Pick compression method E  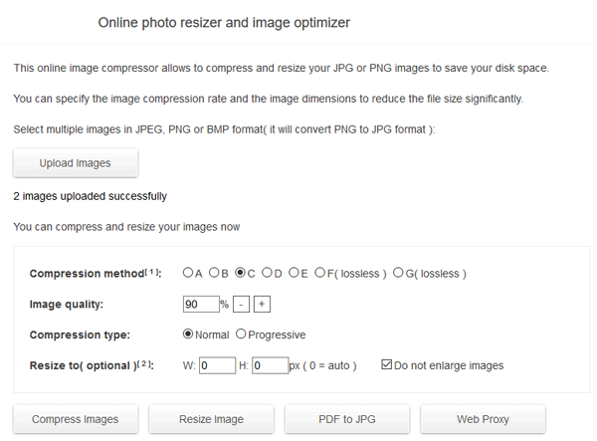[x=294, y=273]
